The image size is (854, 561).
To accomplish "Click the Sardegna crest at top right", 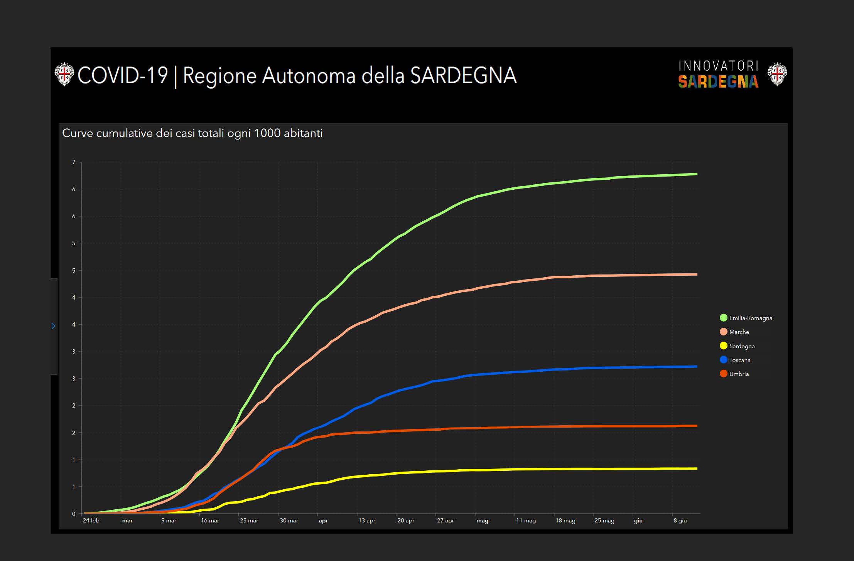I will (x=777, y=74).
